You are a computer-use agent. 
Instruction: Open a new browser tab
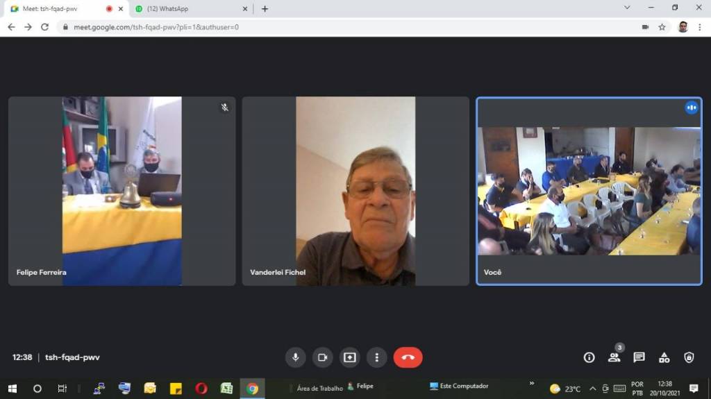pos(265,9)
